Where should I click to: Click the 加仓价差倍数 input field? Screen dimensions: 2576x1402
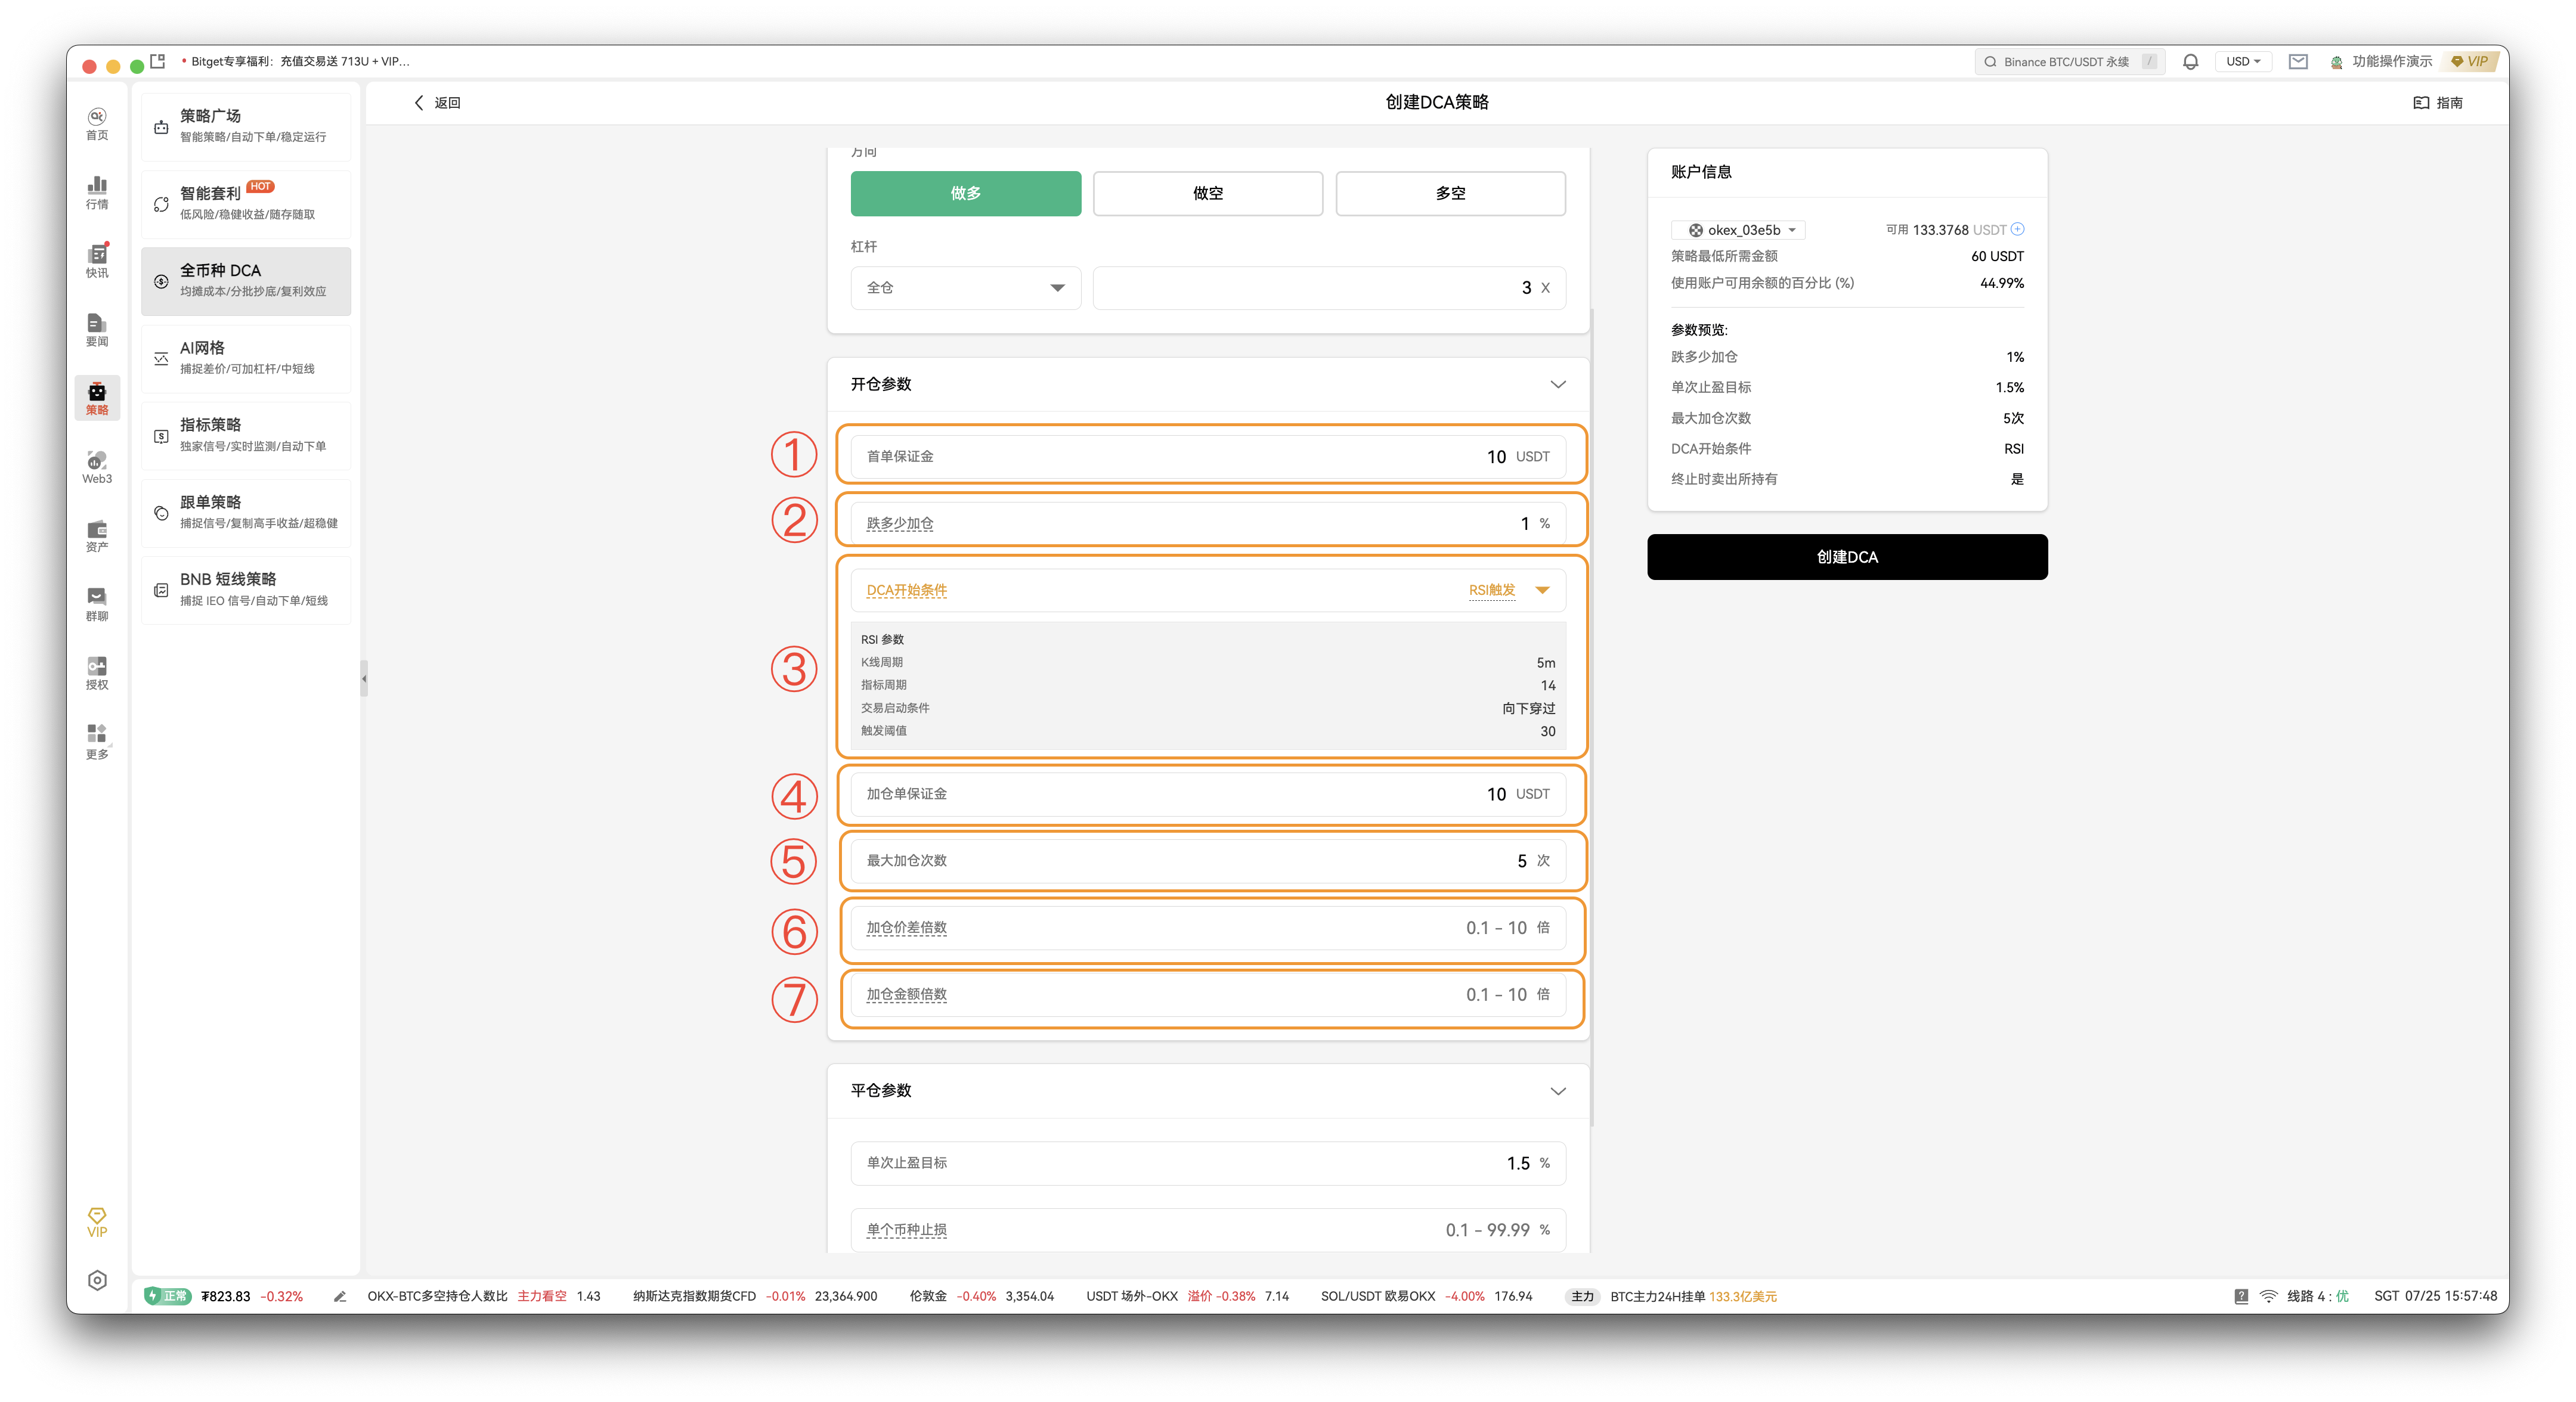(1208, 928)
